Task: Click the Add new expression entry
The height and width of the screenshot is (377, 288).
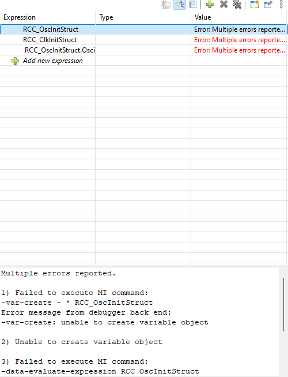Action: click(53, 61)
